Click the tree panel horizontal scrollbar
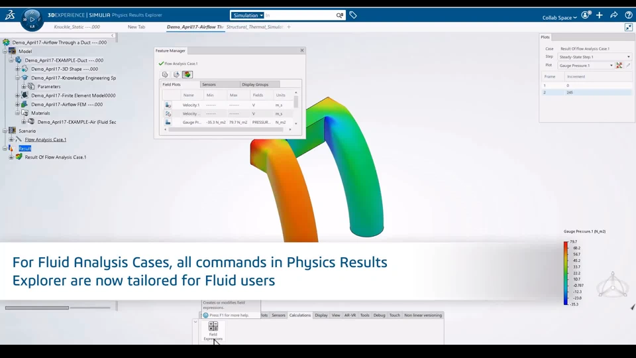Viewport: 636px width, 358px height. click(37, 308)
